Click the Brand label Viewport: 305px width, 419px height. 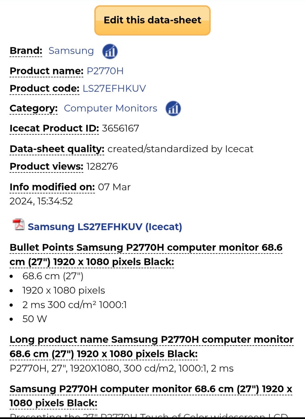pyautogui.click(x=26, y=51)
